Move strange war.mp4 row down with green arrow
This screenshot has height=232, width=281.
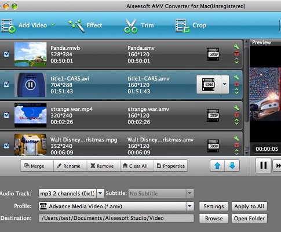click(x=236, y=124)
